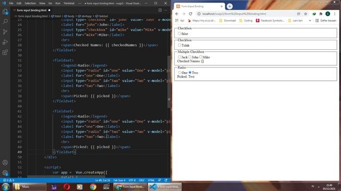
Task: Open the Daftar bacaan reading list
Action: point(326,21)
